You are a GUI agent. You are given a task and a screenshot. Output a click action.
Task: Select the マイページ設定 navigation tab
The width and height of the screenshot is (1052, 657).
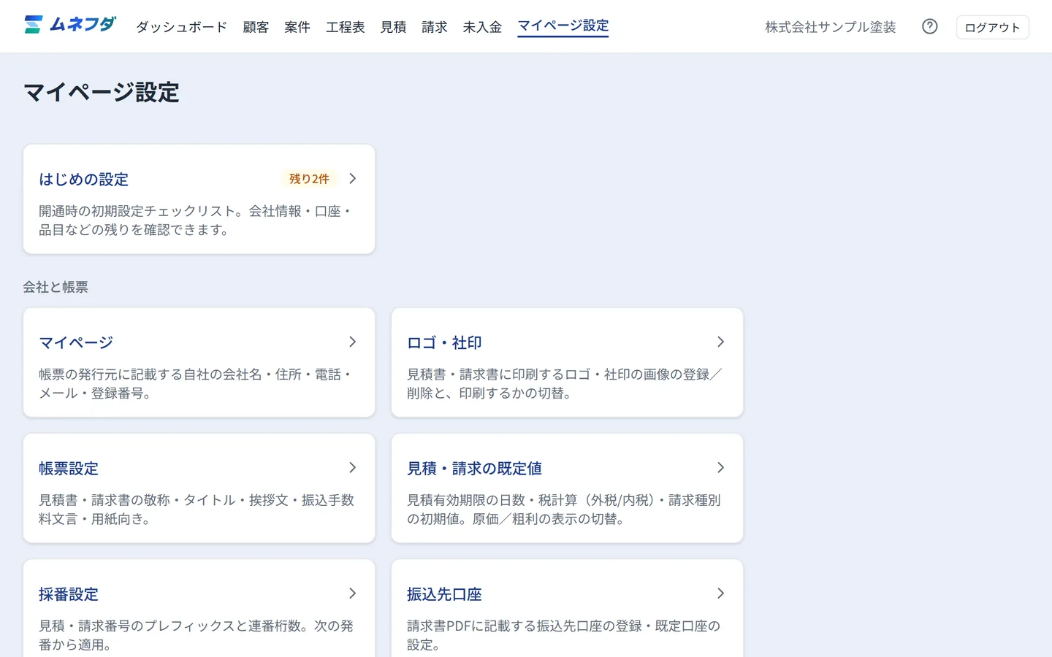tap(563, 26)
